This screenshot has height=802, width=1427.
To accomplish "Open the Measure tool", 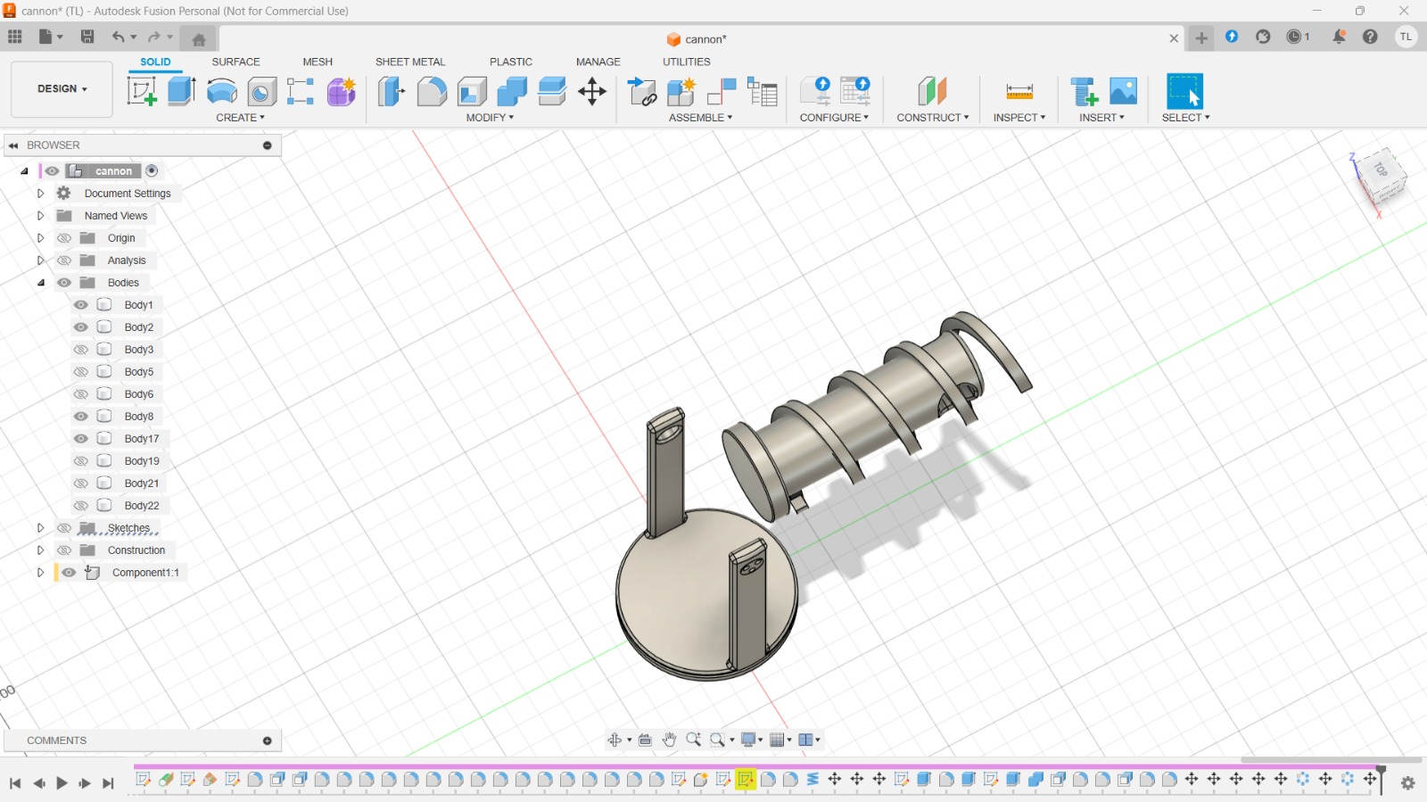I will click(x=1019, y=91).
